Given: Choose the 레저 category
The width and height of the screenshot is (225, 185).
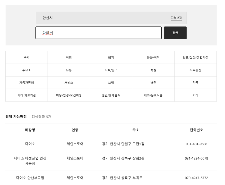Looking at the screenshot, I should tap(111, 57).
